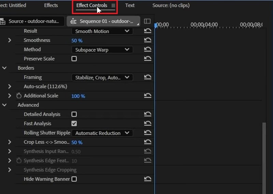Click the Synthesis Edge Cropping label
273x194 pixels.
tap(50, 170)
